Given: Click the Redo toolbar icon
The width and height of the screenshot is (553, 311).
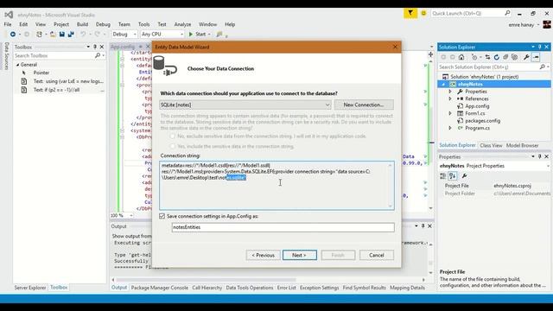Looking at the screenshot, I should tap(97, 35).
